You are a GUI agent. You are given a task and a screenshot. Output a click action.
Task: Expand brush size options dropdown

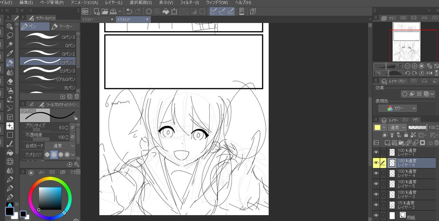(x=72, y=127)
